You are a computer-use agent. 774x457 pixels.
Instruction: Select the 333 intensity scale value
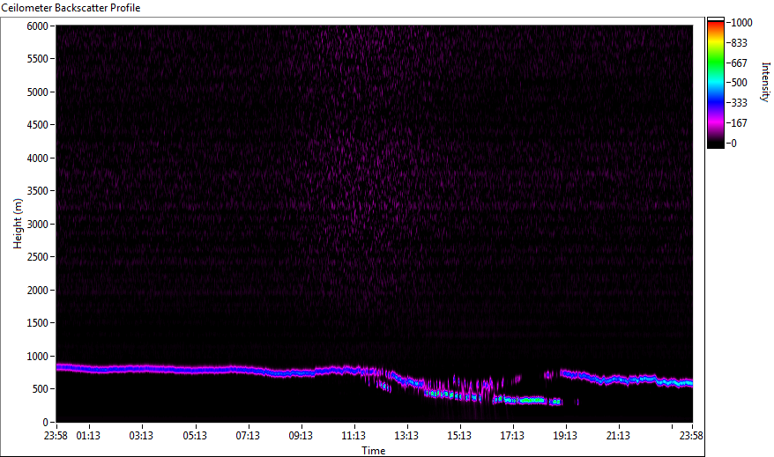(x=739, y=103)
